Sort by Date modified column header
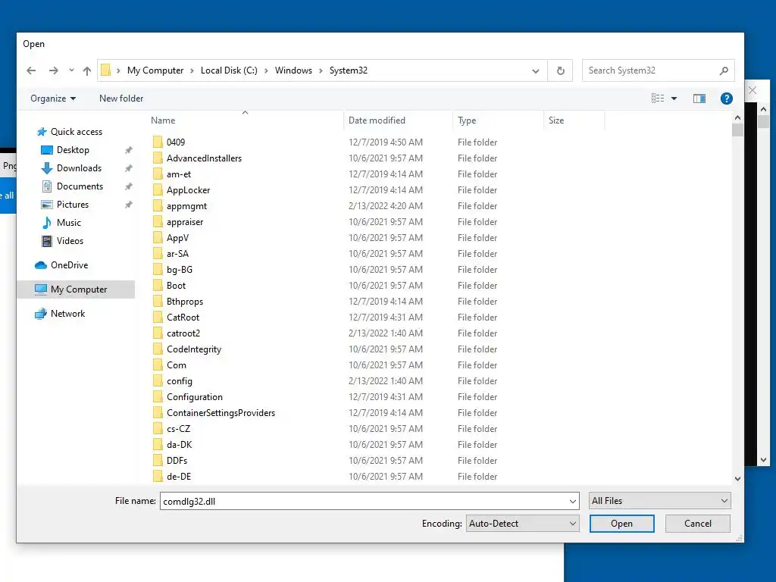Image resolution: width=776 pixels, height=582 pixels. click(x=377, y=120)
